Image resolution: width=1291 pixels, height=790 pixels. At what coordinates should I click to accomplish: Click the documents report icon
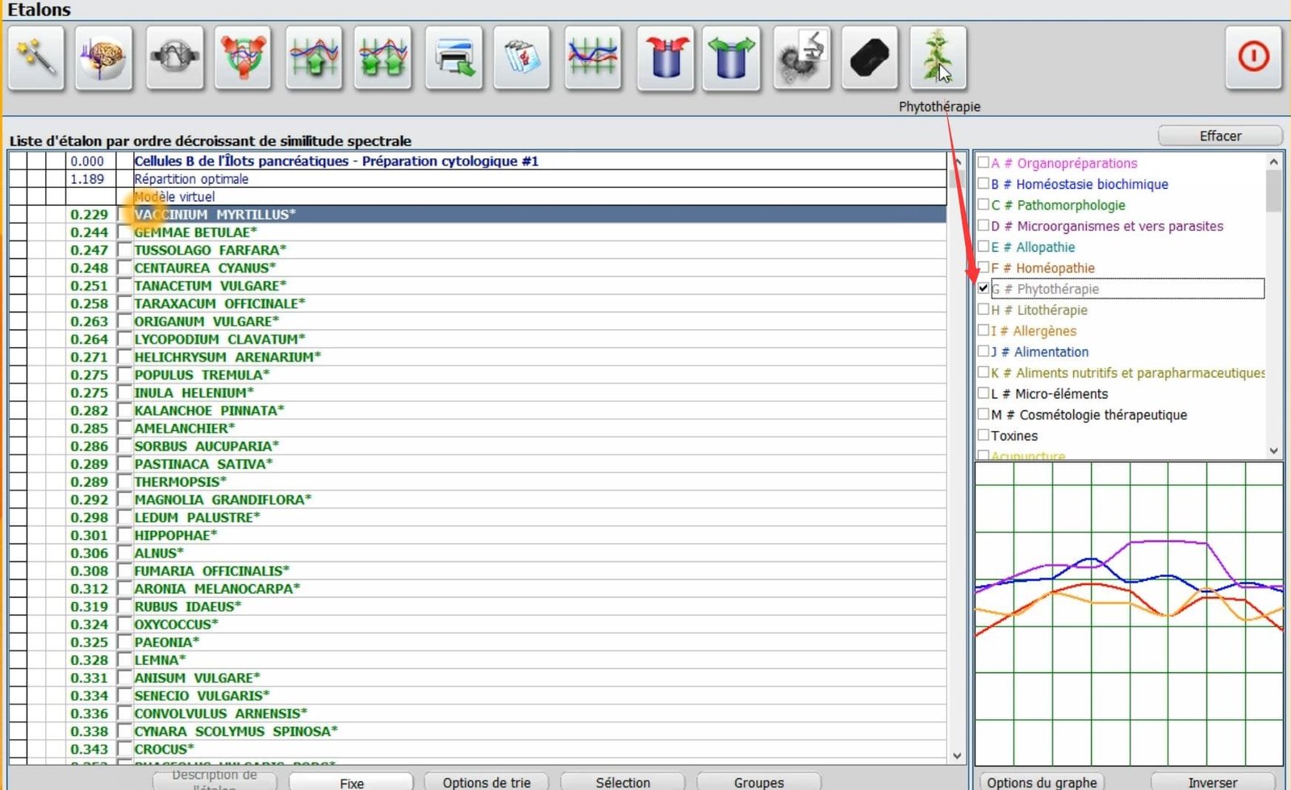coord(522,58)
